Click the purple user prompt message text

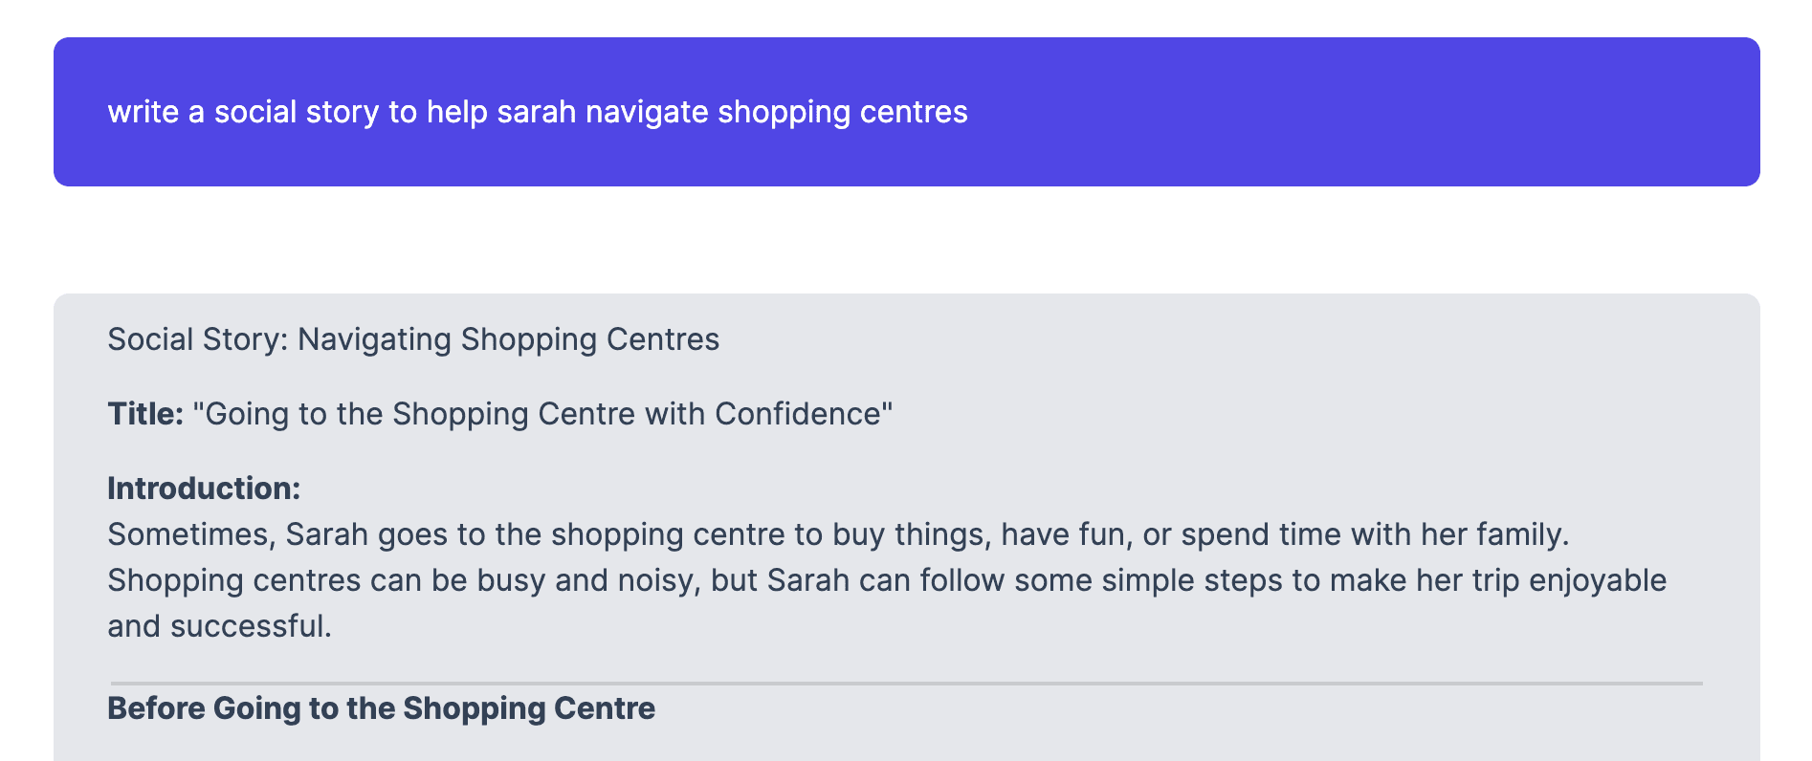click(538, 112)
